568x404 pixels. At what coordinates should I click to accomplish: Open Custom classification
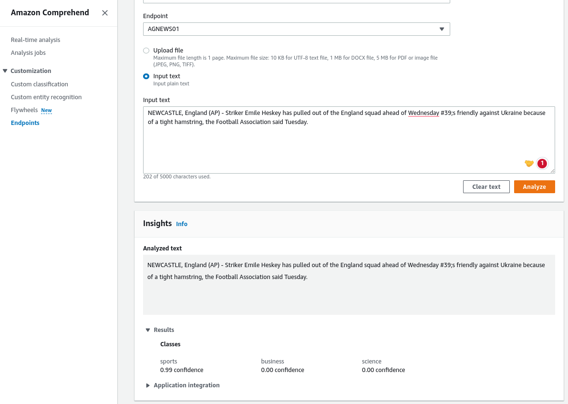(x=40, y=84)
